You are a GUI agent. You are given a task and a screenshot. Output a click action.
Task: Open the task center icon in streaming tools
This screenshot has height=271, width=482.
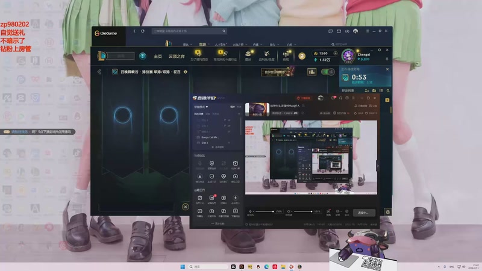(x=200, y=199)
